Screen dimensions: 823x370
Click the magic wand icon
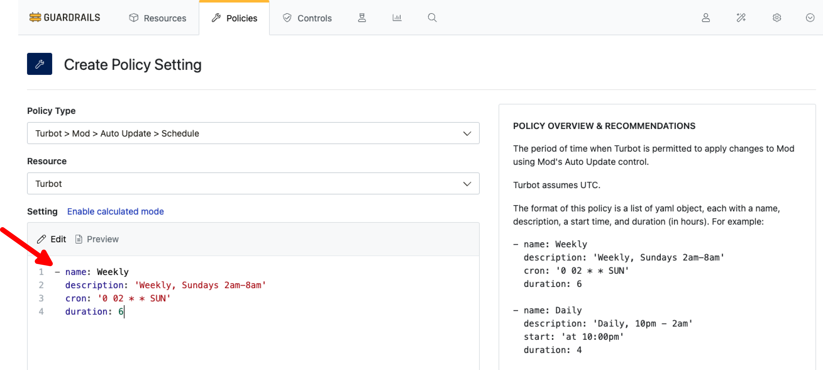coord(741,18)
